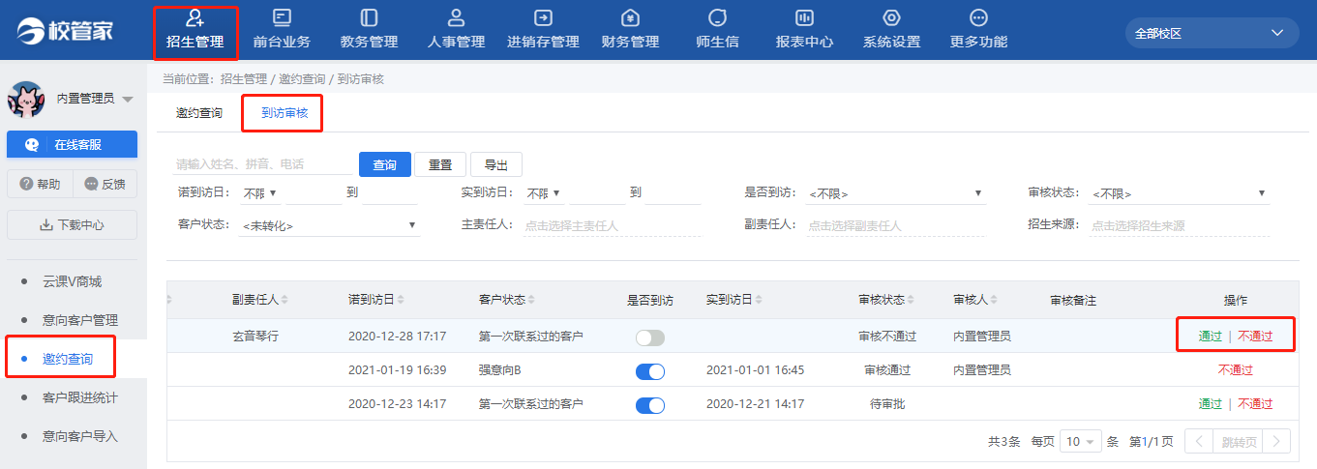
Task: Click the 查询 search button
Action: (x=385, y=164)
